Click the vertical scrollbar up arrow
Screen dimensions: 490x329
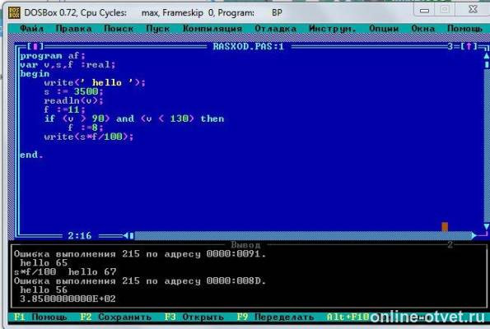click(x=486, y=56)
